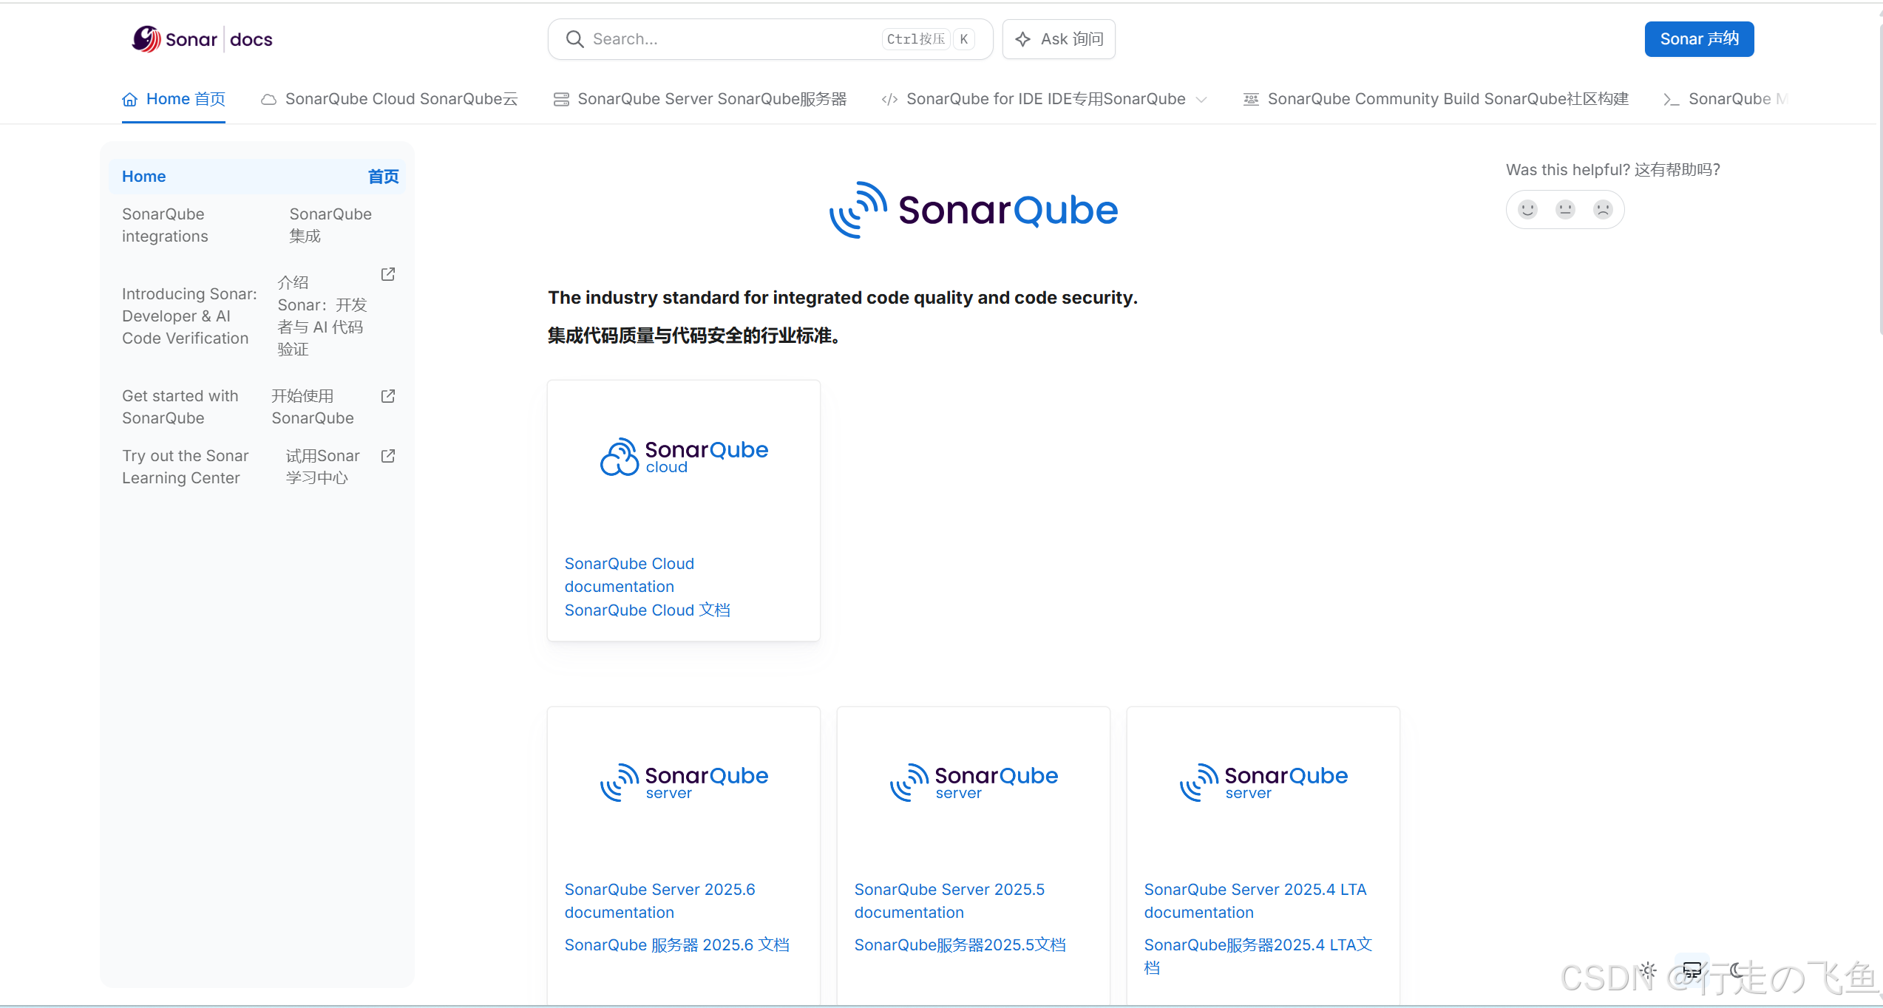Click external link icon for Learning Center
This screenshot has width=1883, height=1008.
tap(388, 456)
